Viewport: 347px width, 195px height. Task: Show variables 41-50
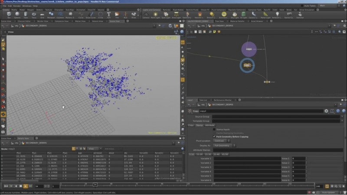click(x=225, y=154)
